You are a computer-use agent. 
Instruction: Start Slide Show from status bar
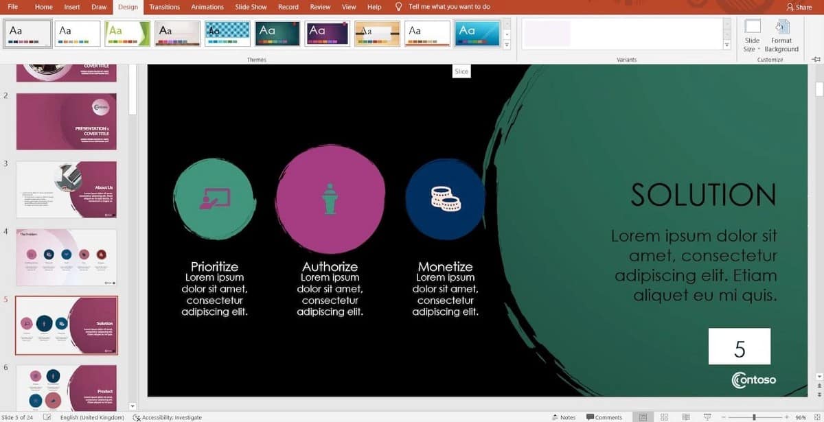[707, 417]
